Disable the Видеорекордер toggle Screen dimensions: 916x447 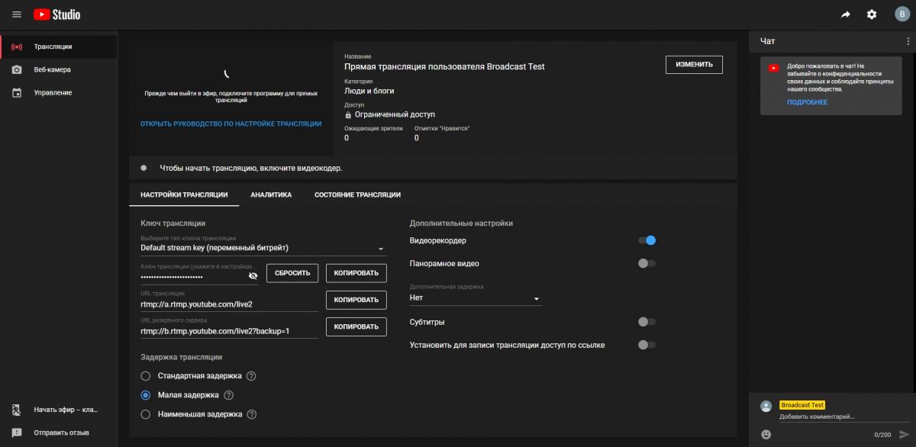tap(647, 240)
